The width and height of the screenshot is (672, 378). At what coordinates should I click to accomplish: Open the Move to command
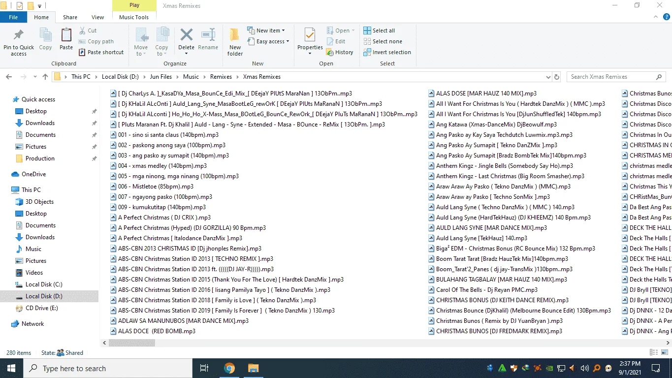point(141,42)
